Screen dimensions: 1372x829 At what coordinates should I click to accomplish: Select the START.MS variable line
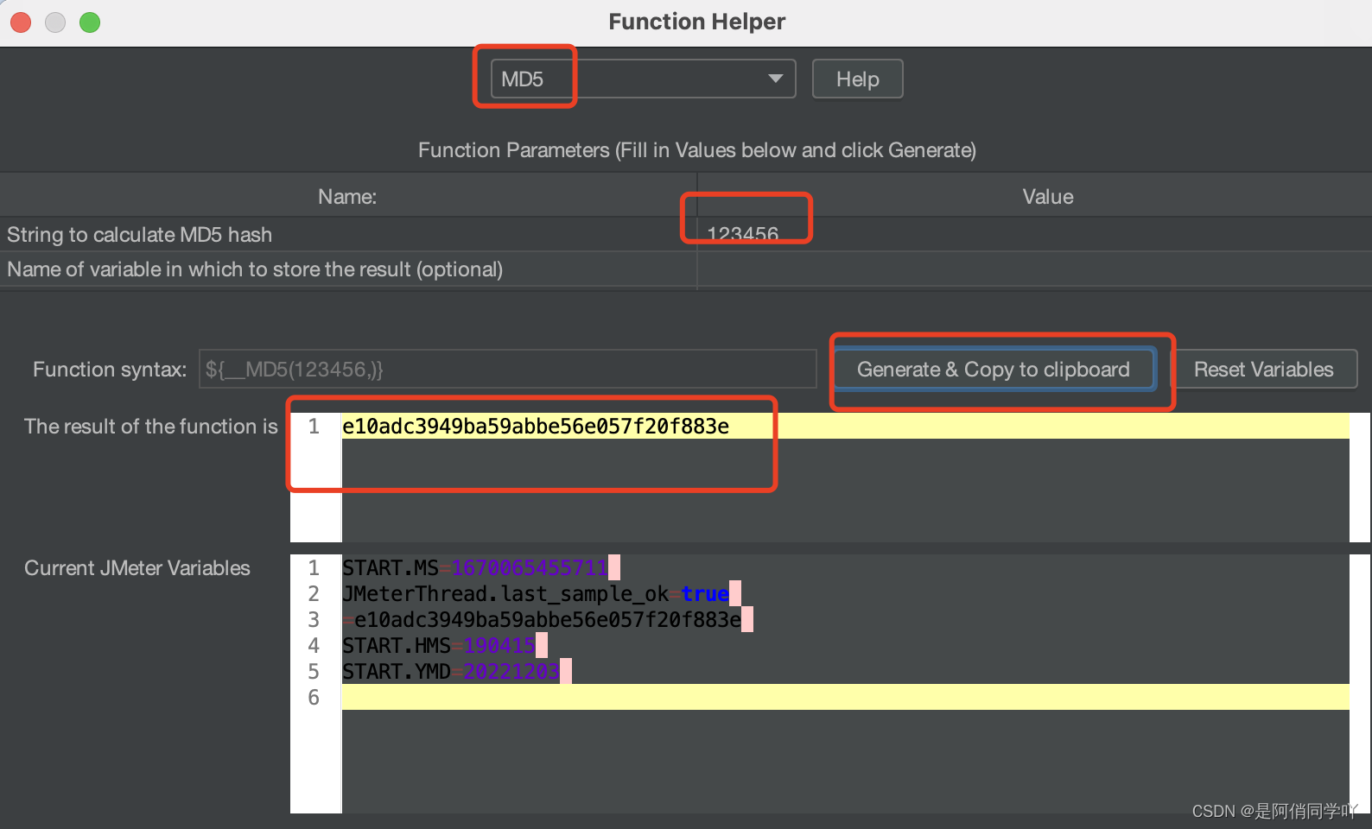click(480, 567)
